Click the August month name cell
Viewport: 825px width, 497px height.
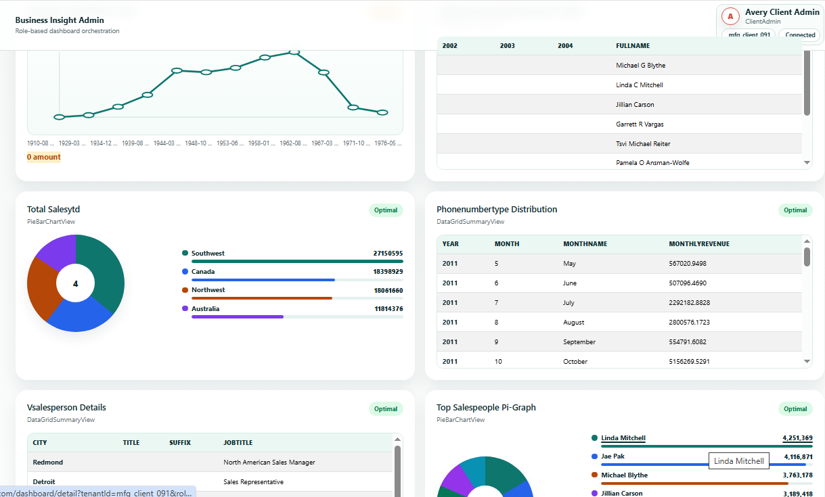tap(574, 323)
